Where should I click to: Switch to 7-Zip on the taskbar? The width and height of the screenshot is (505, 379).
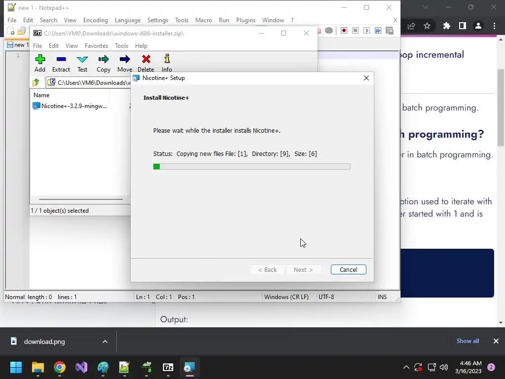(168, 367)
